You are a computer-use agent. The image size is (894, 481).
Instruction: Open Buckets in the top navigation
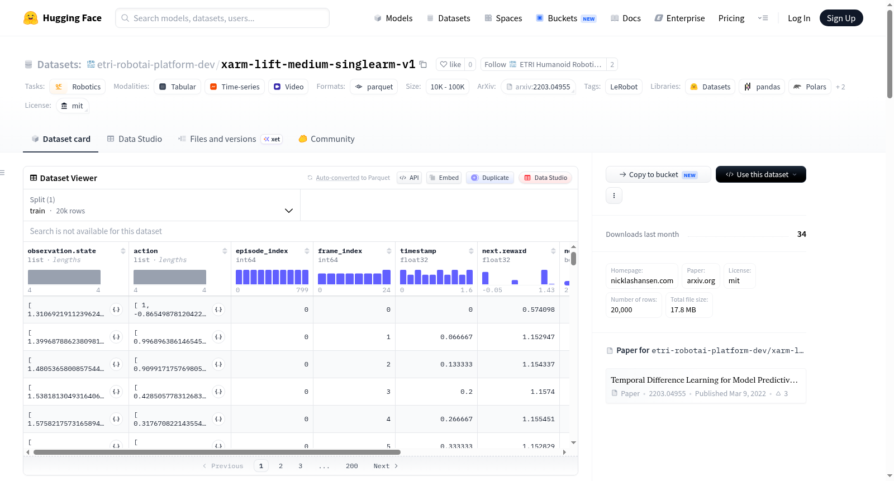point(566,18)
